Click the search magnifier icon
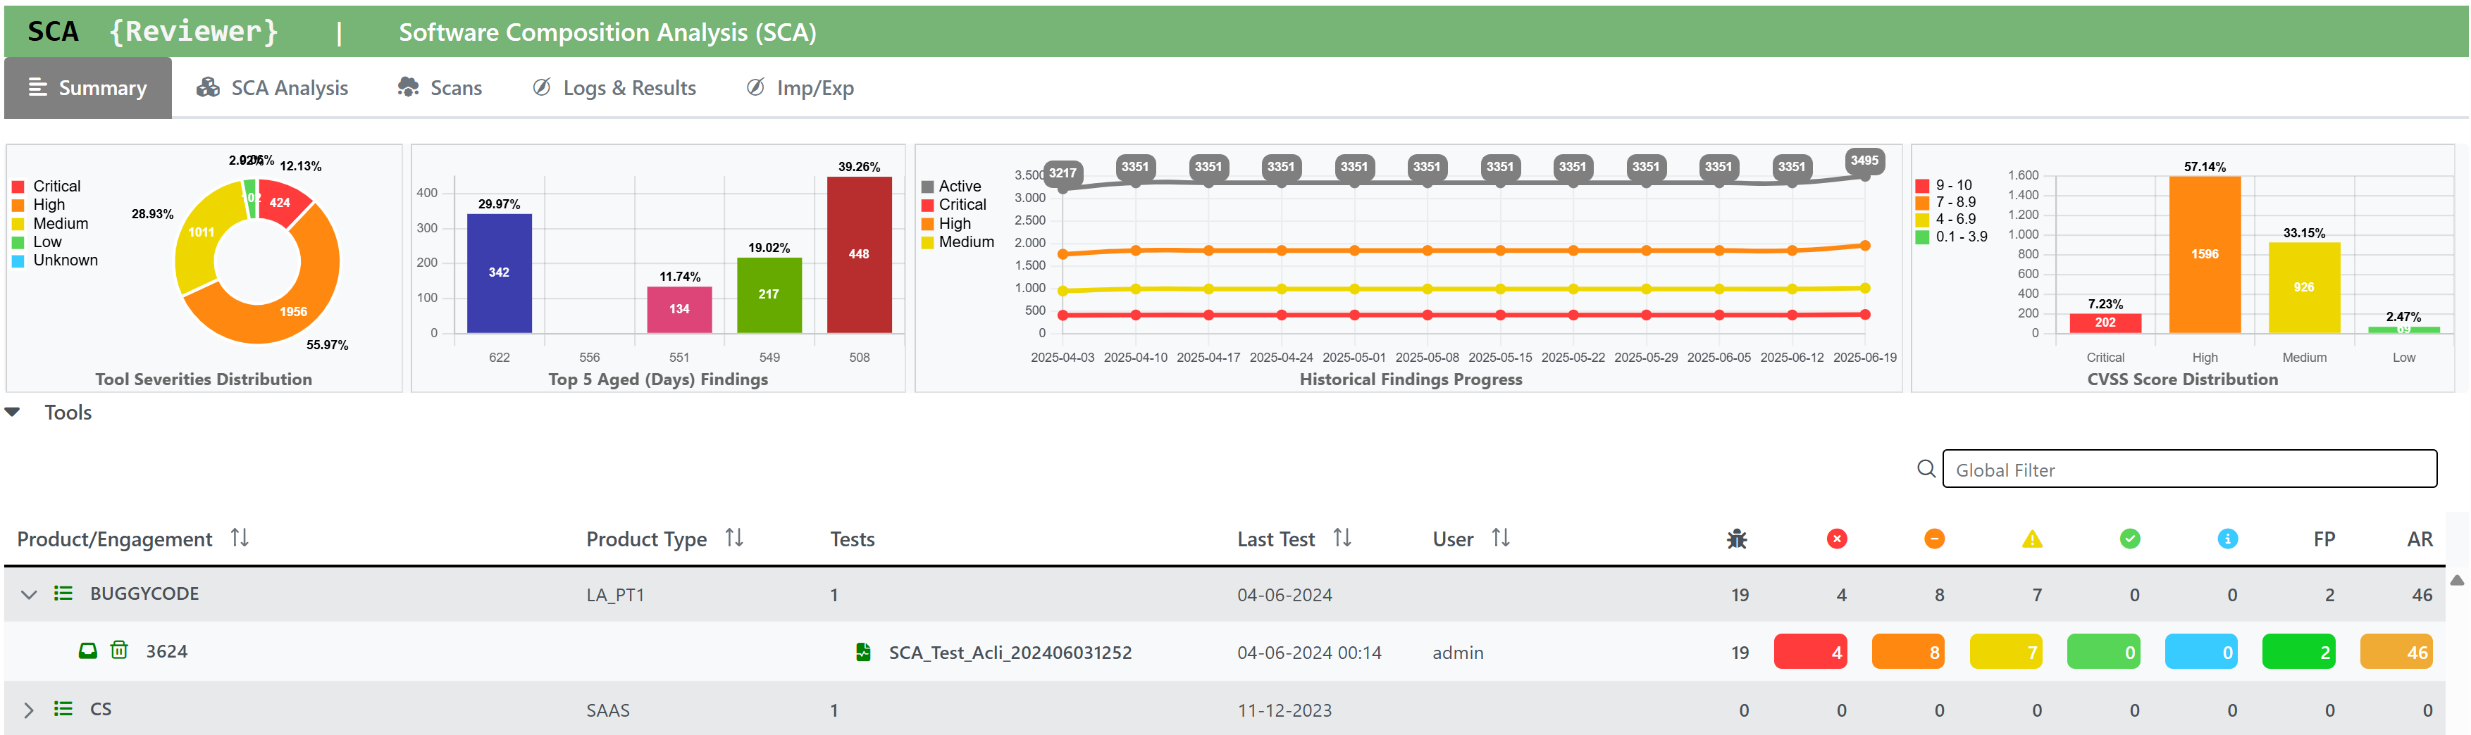Image resolution: width=2471 pixels, height=735 pixels. [x=1925, y=469]
